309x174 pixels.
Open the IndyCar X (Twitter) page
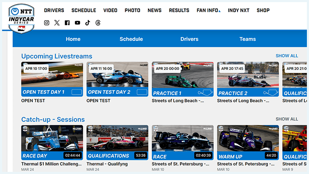point(57,23)
